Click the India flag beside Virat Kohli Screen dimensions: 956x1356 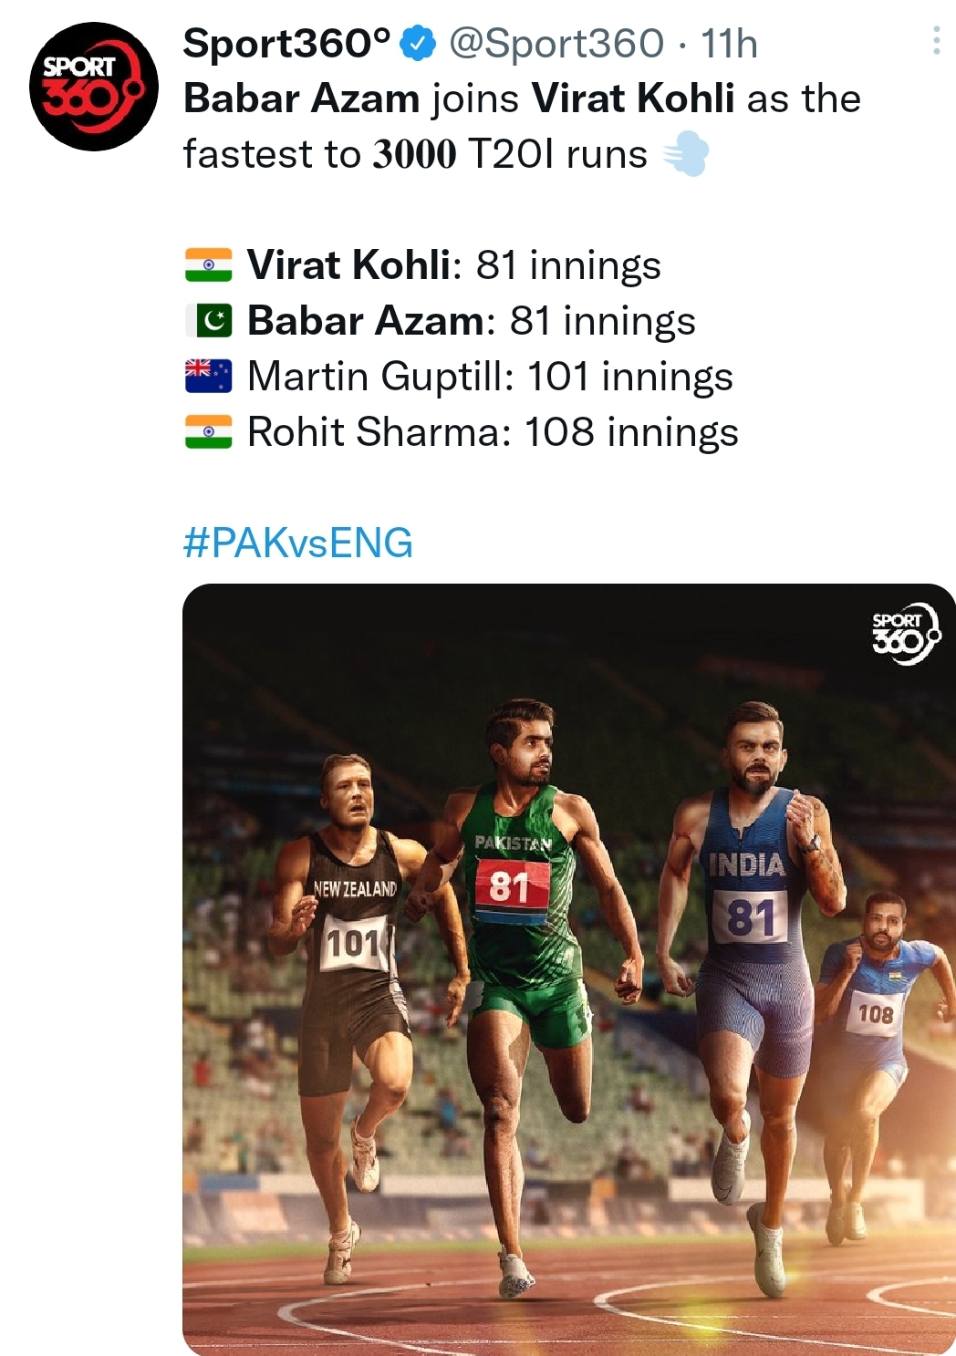click(x=208, y=265)
